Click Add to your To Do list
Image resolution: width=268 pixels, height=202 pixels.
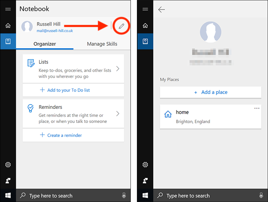[x=73, y=90]
